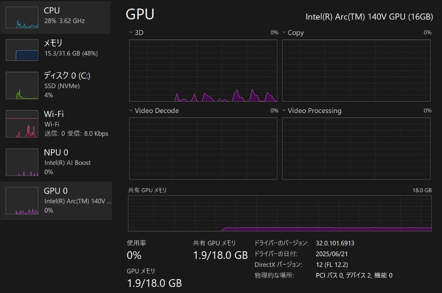Select the GPU 0 graph thumbnail
This screenshot has height=293, width=442.
22,201
